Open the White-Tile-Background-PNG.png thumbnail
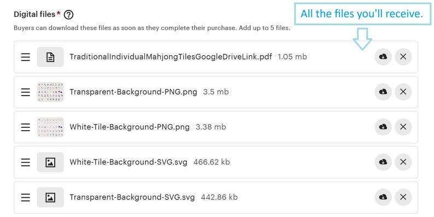 (50, 127)
